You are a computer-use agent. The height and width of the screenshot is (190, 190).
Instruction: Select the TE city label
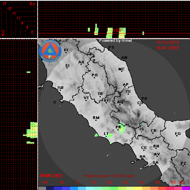tap(128, 92)
